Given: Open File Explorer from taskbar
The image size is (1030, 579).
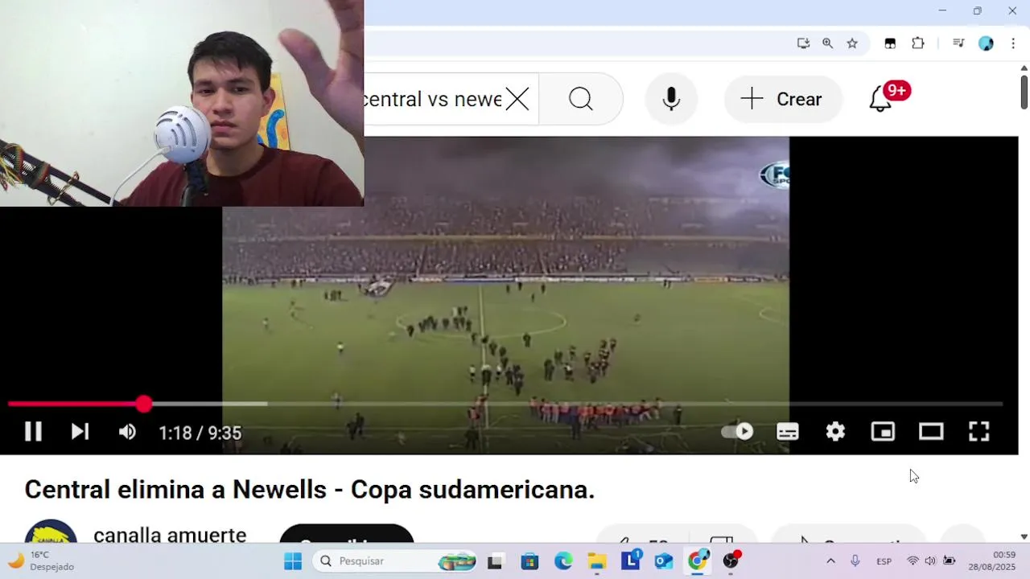Looking at the screenshot, I should point(597,561).
